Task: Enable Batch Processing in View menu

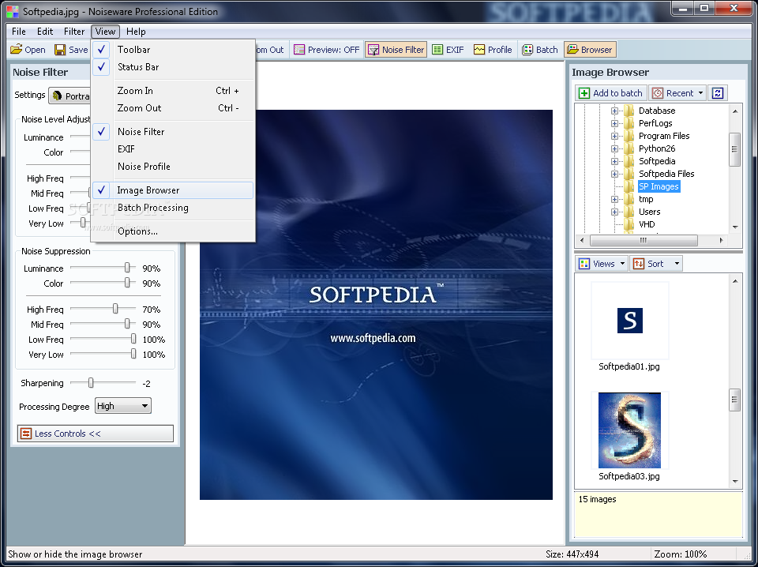Action: (173, 208)
